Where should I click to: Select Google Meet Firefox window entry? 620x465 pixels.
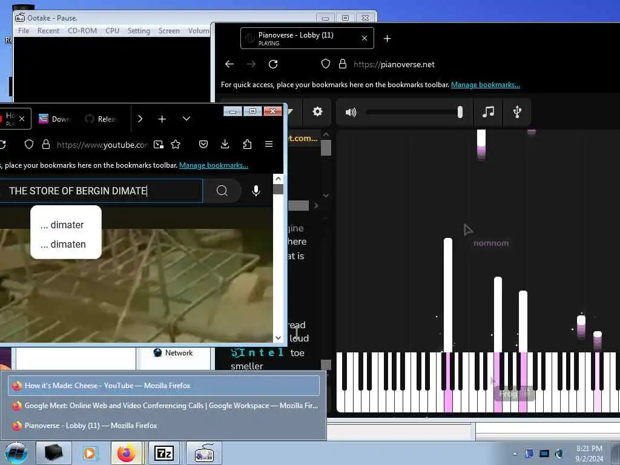pyautogui.click(x=163, y=406)
